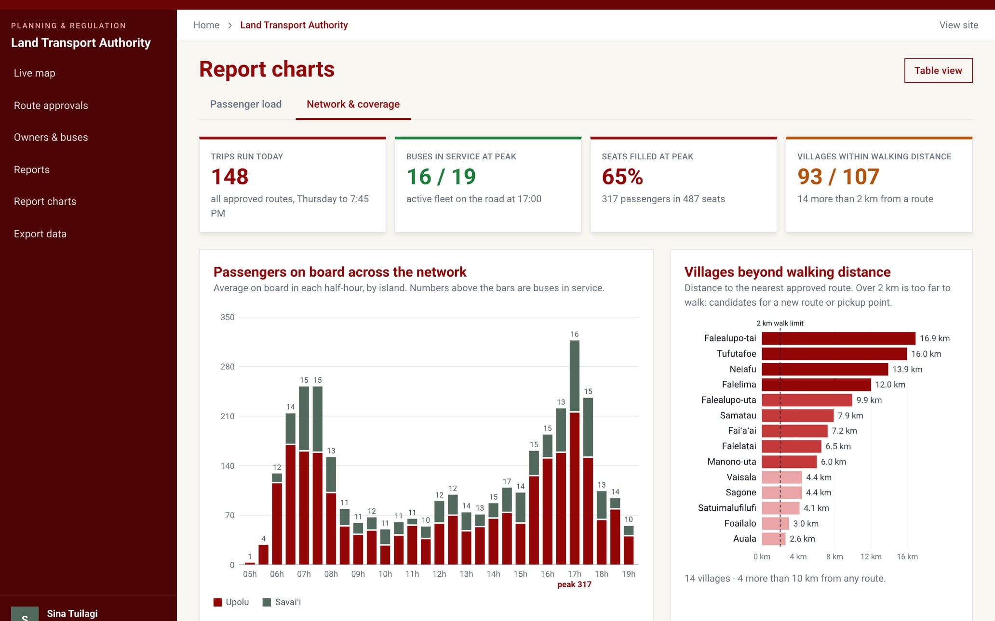Go to Home breadcrumb

pos(206,25)
